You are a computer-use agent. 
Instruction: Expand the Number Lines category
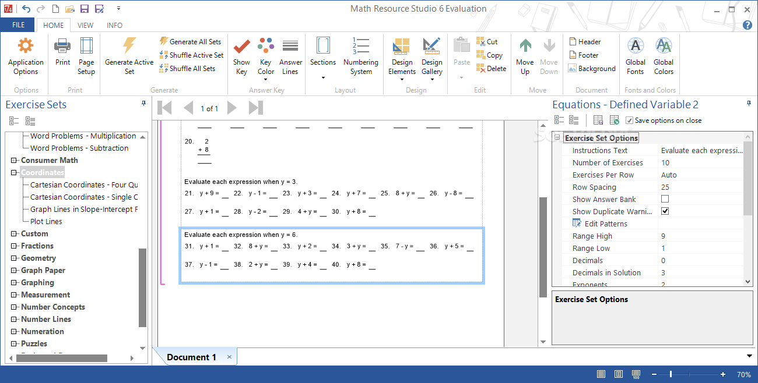tap(14, 319)
